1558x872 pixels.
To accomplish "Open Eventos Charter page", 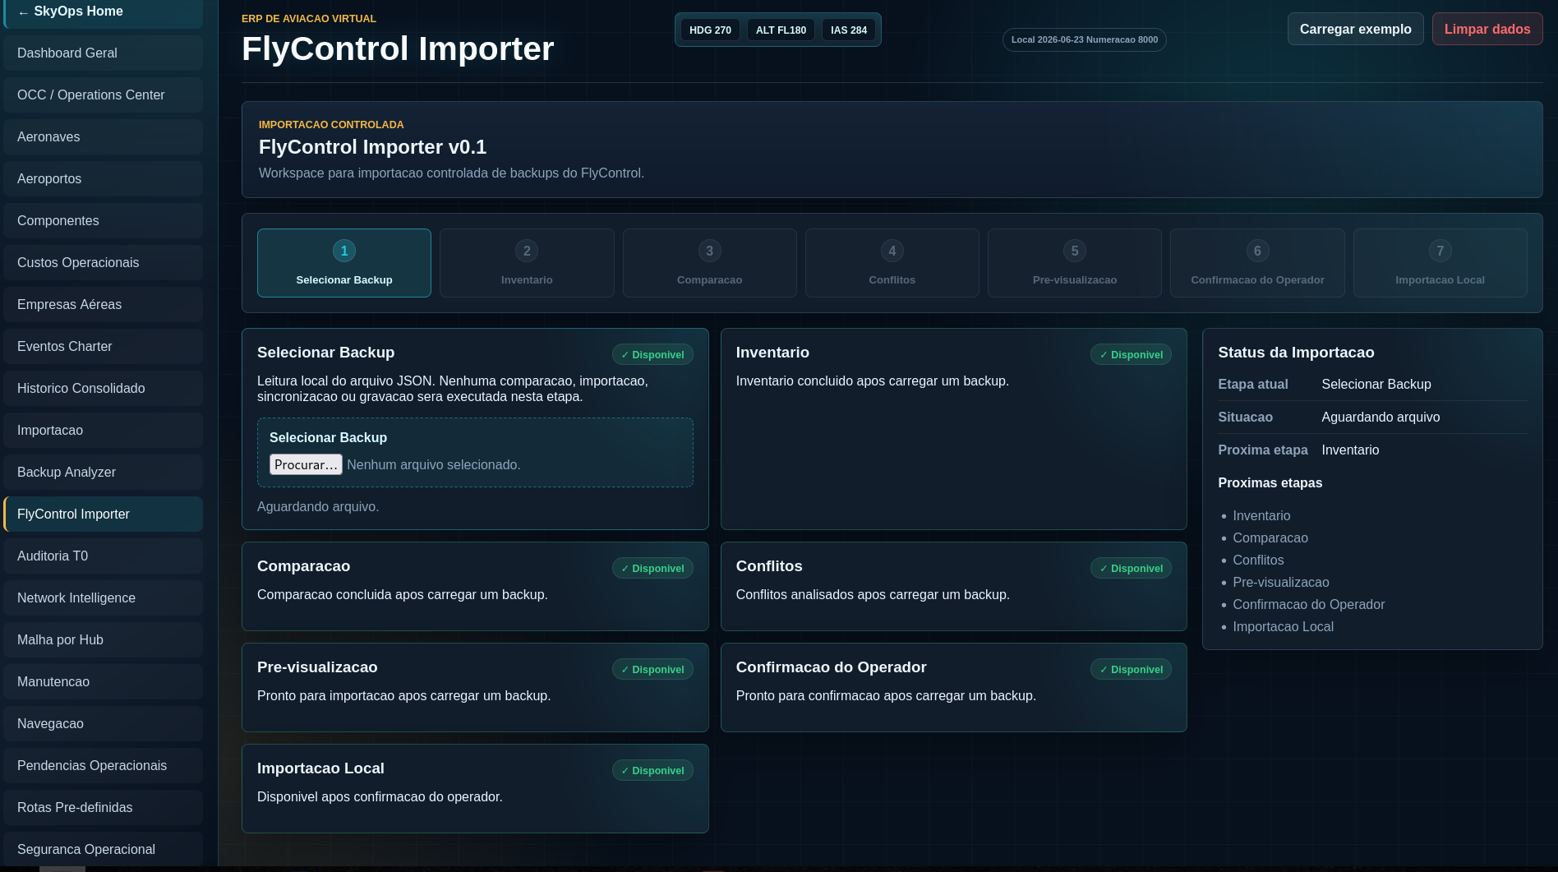I will point(104,346).
